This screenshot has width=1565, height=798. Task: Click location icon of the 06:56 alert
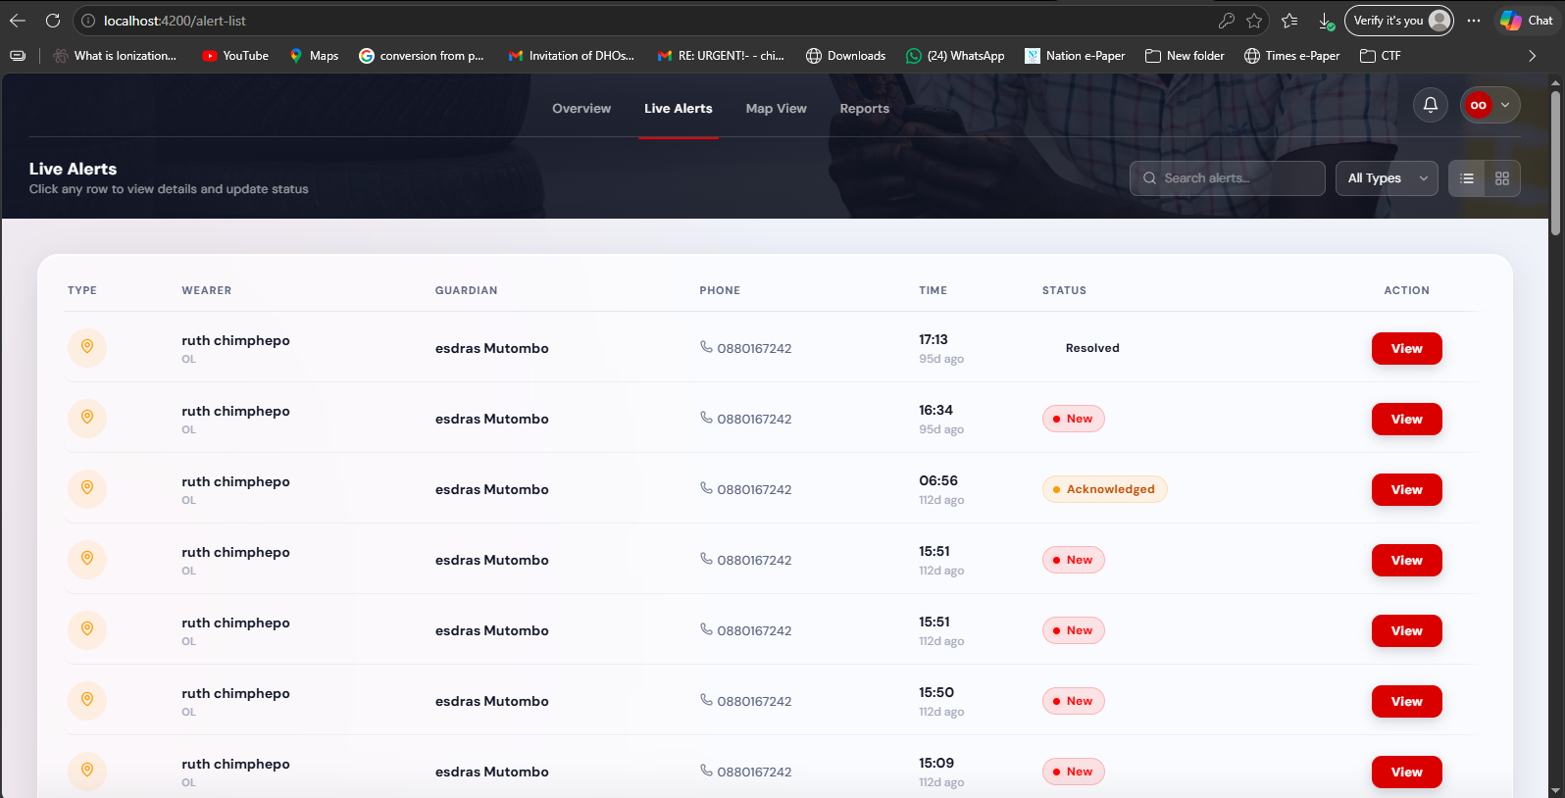[x=87, y=488]
